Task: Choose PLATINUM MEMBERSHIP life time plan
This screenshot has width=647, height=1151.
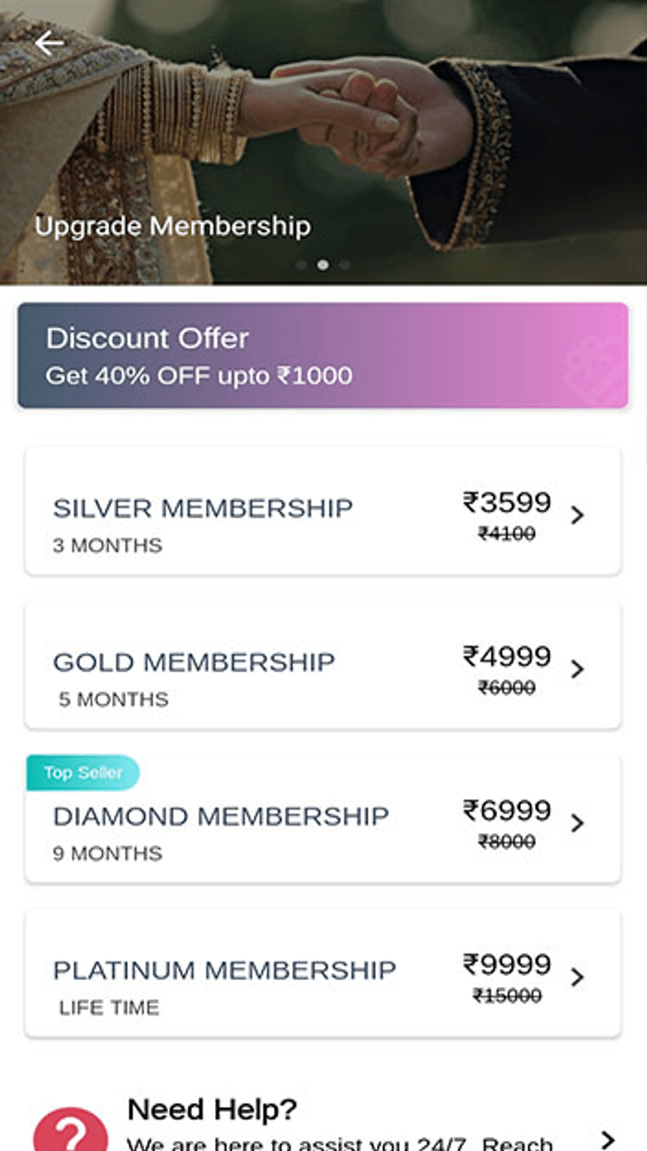Action: click(224, 971)
